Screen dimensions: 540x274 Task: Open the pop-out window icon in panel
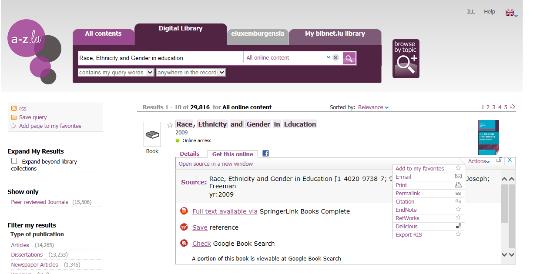pyautogui.click(x=499, y=160)
